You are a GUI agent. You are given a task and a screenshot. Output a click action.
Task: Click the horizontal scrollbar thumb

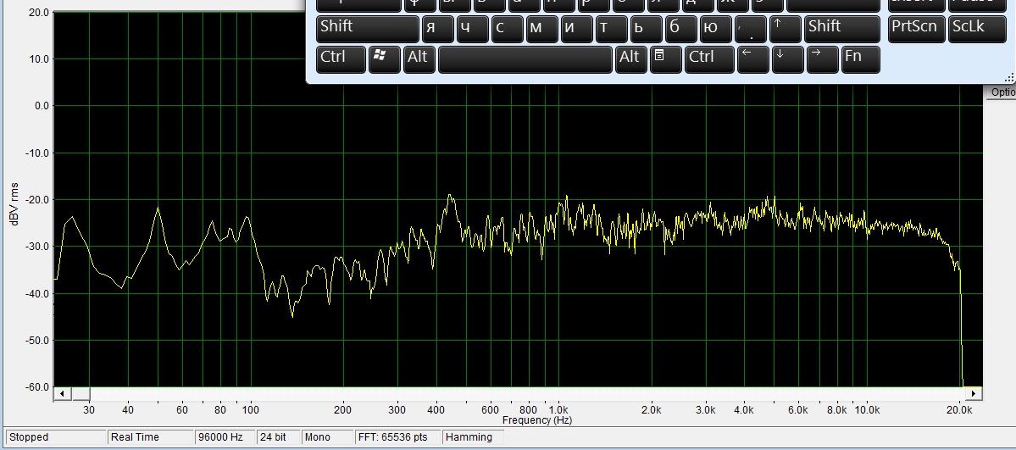81,393
